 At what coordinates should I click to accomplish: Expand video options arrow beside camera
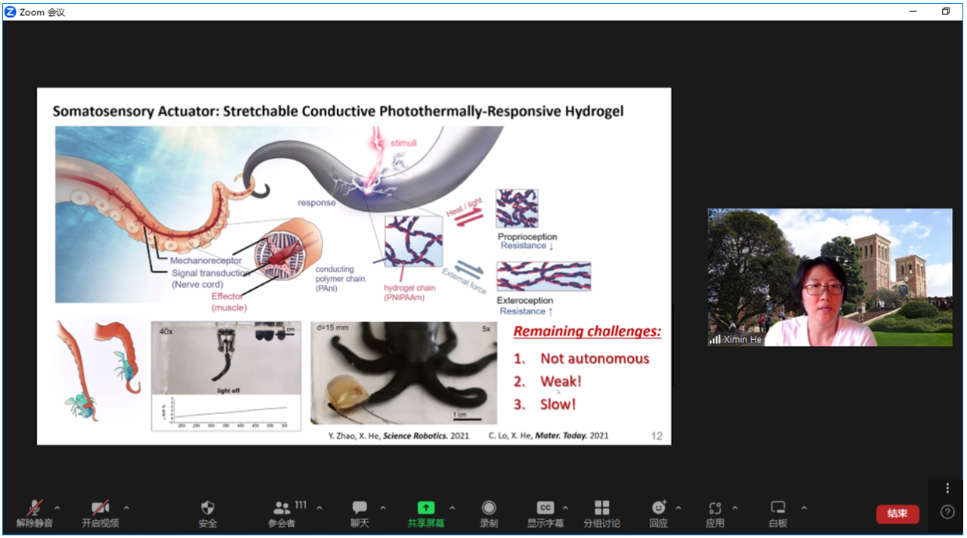click(x=126, y=508)
